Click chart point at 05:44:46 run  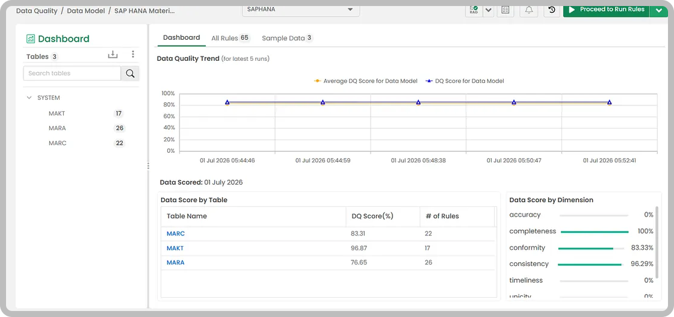[227, 102]
